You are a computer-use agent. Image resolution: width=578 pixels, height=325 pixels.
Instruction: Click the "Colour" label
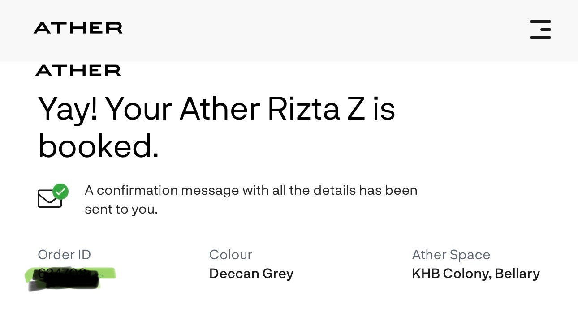tap(231, 255)
